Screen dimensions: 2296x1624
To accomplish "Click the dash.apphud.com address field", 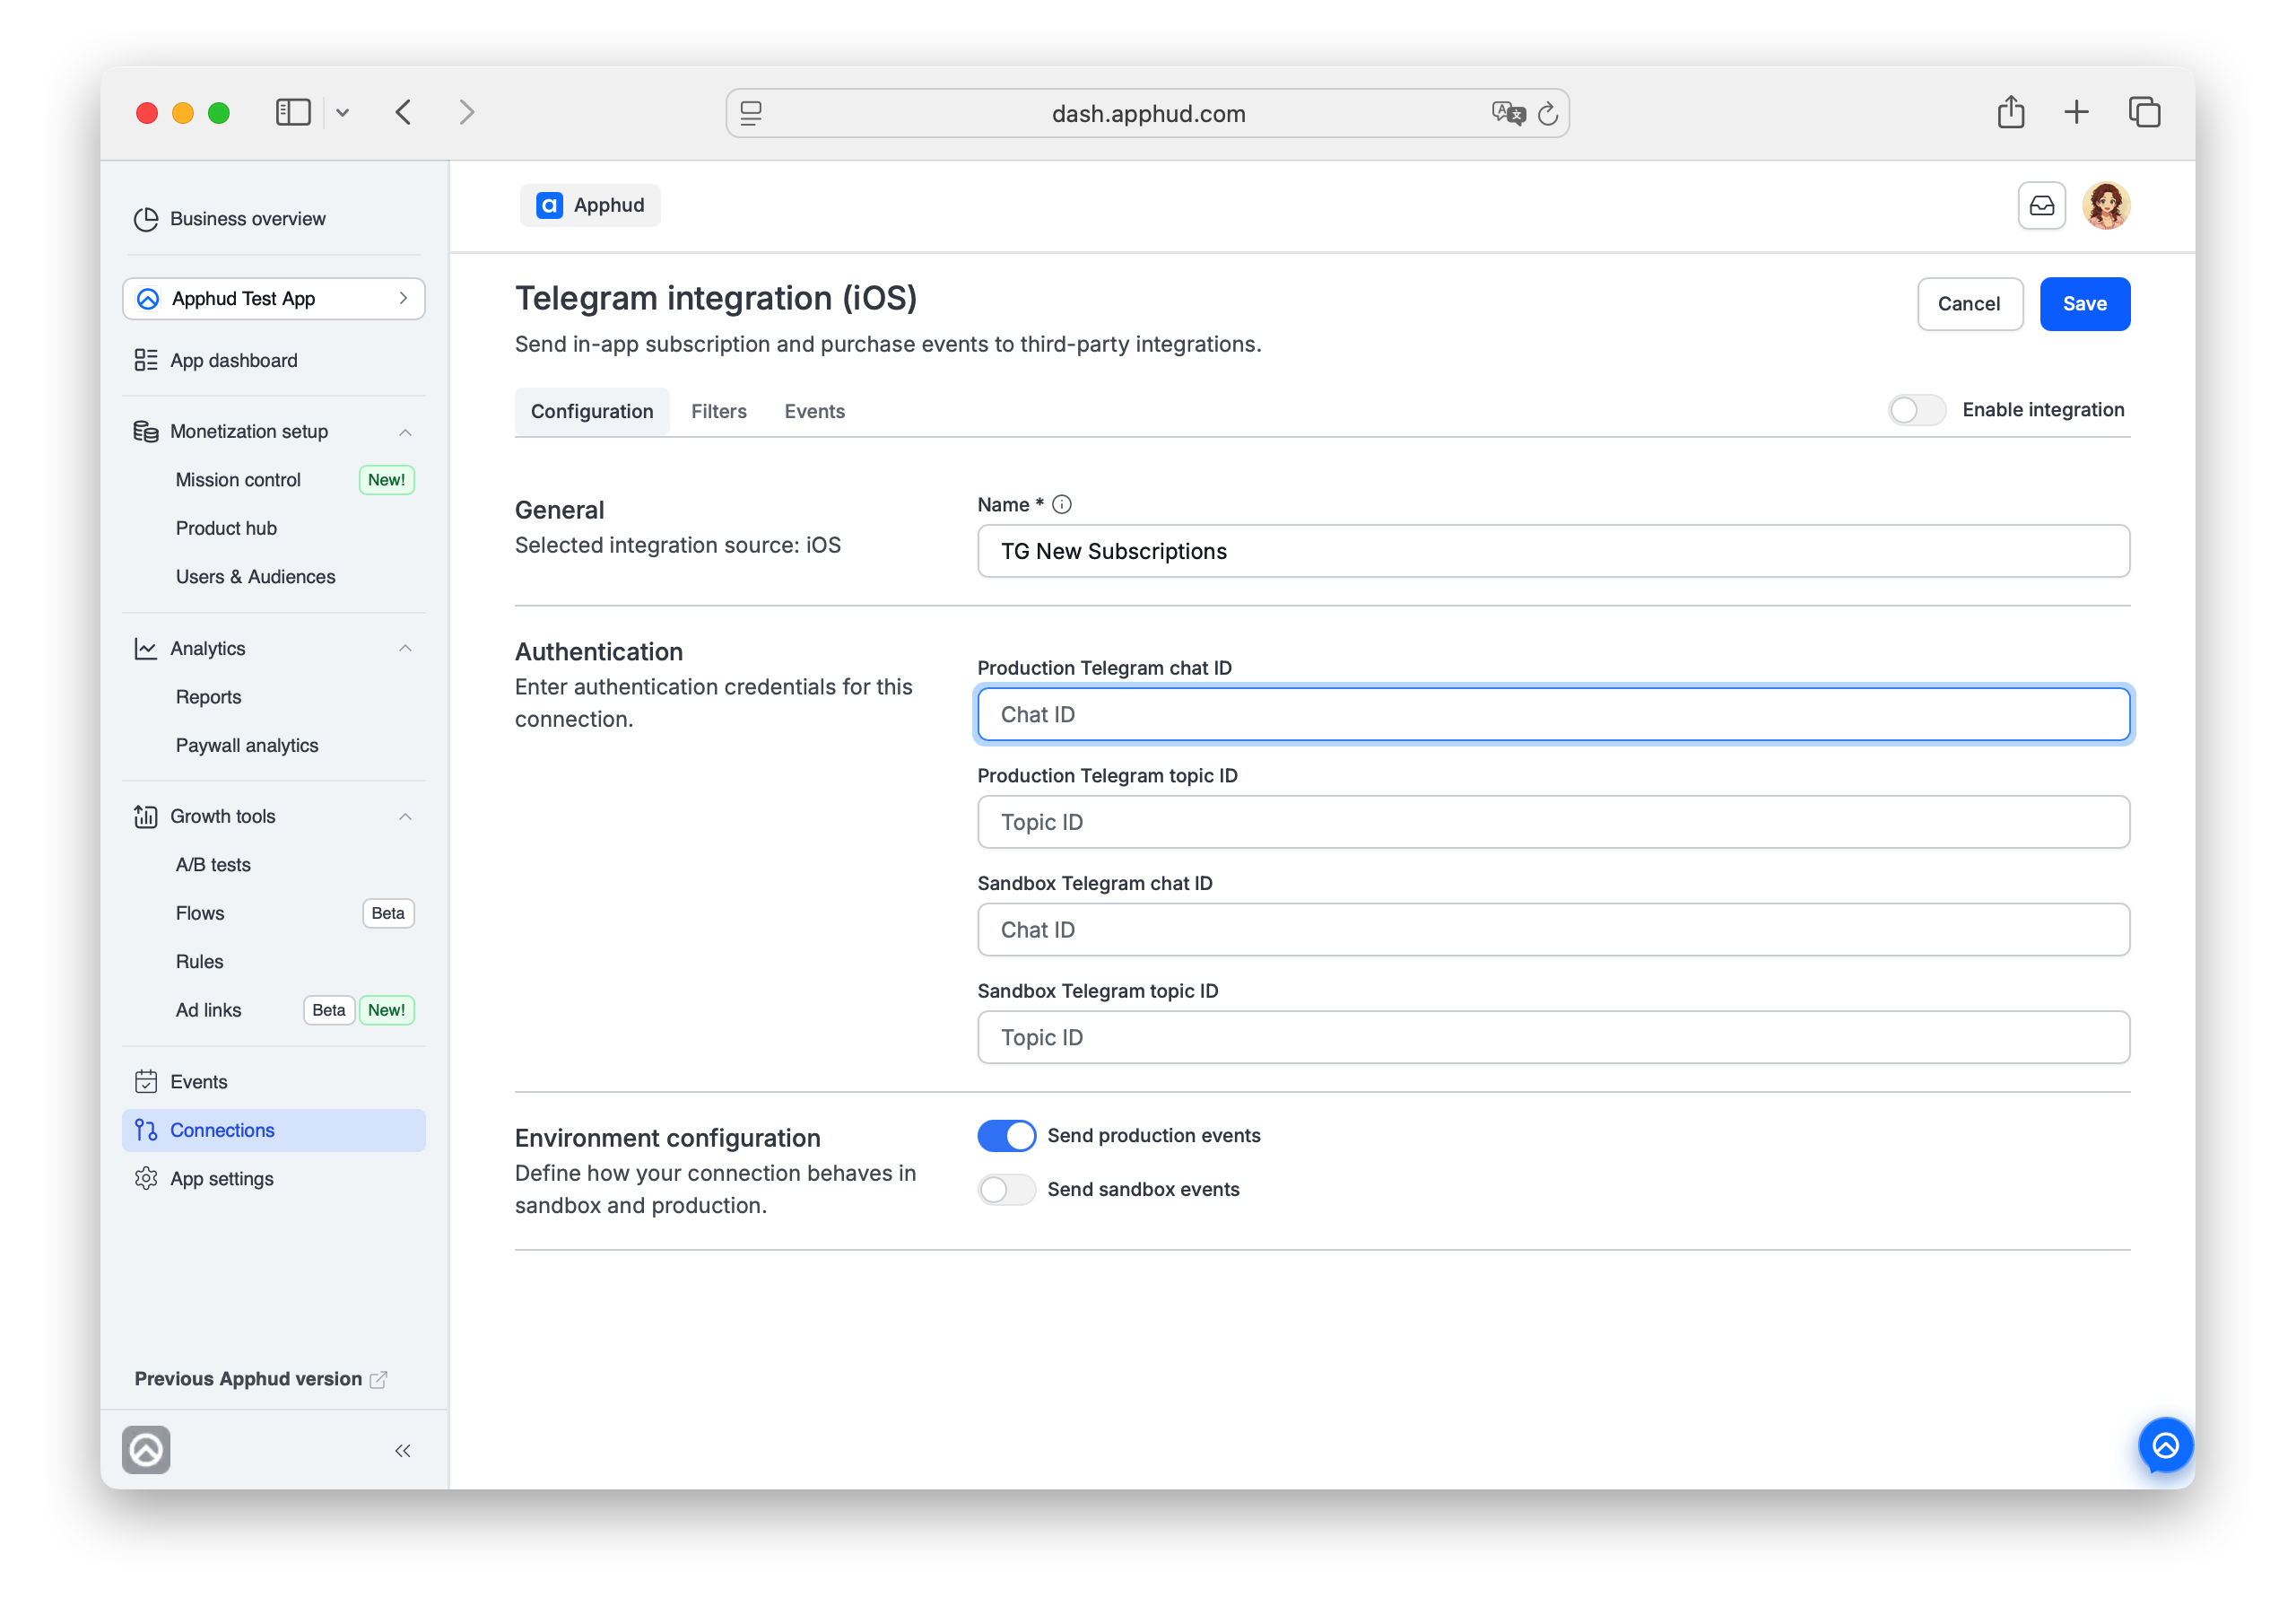I will click(x=1147, y=113).
